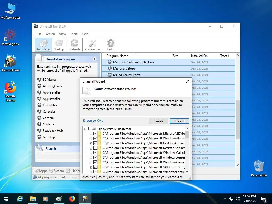Screen dimensions: 272x204
Task: Click the search input field
Action: click(58, 157)
